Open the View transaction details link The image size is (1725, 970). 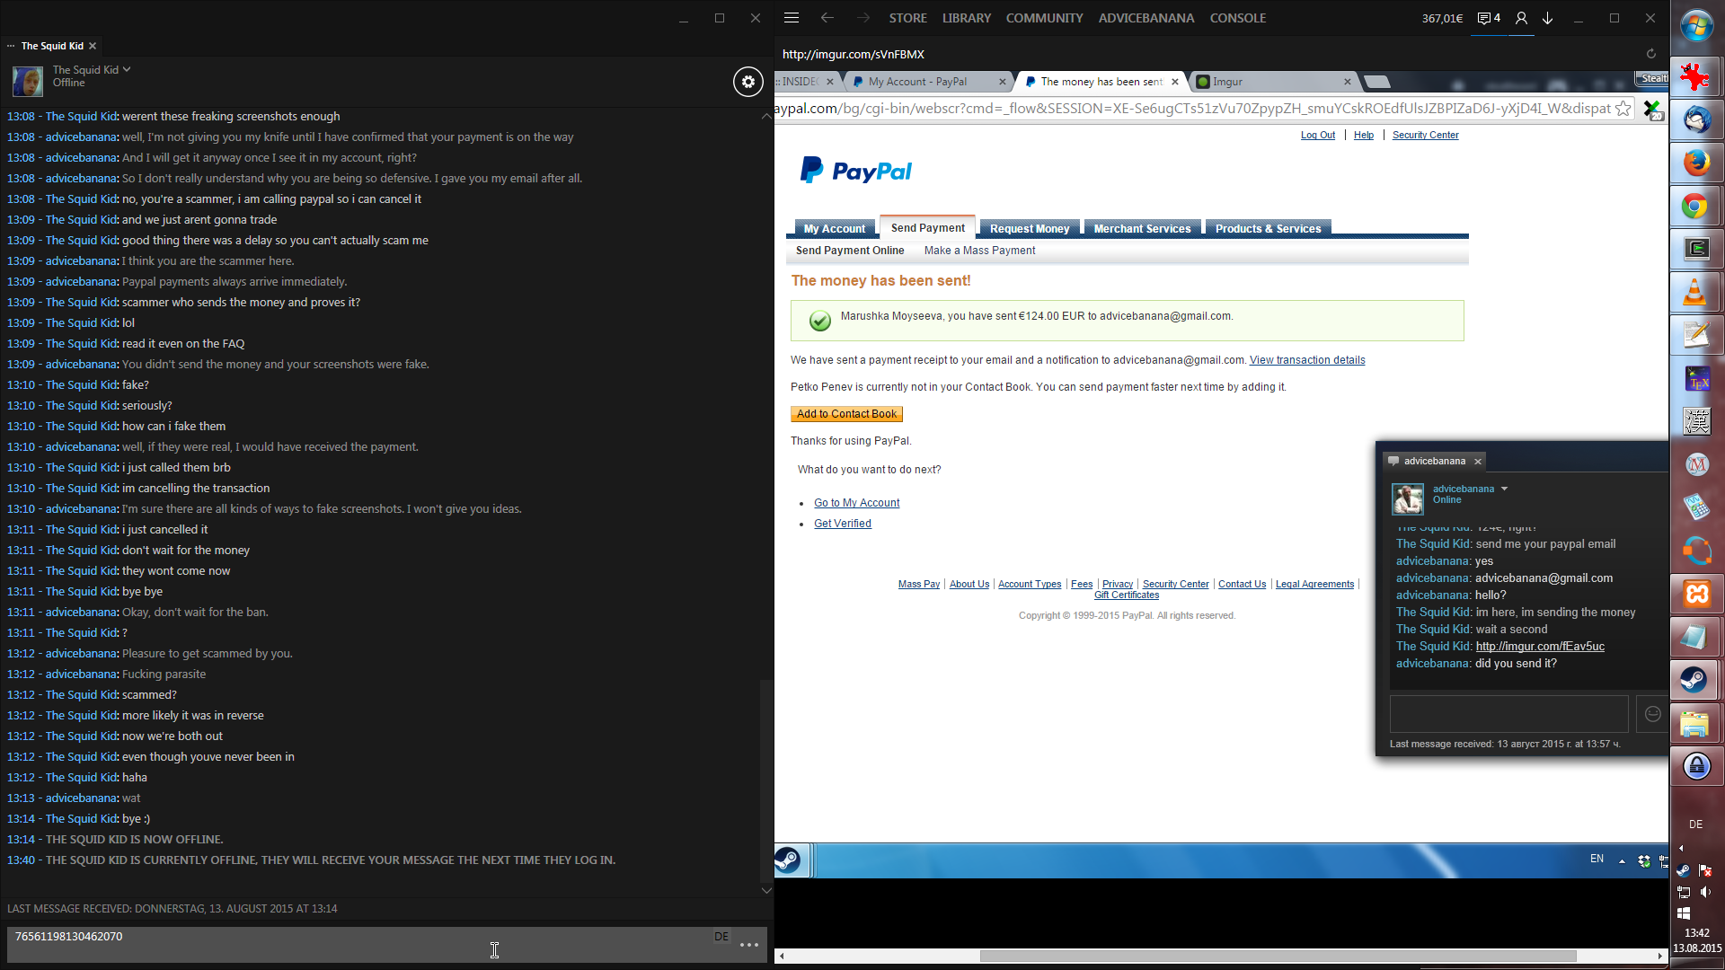[1306, 360]
